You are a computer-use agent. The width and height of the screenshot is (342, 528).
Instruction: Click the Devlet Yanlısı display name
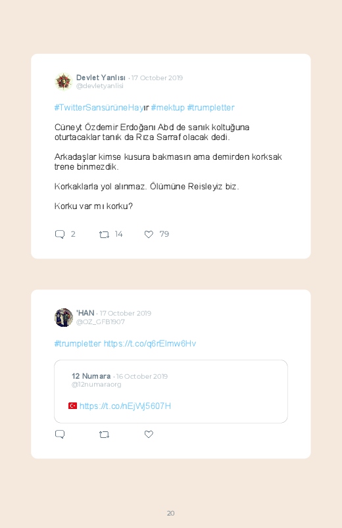coord(101,78)
